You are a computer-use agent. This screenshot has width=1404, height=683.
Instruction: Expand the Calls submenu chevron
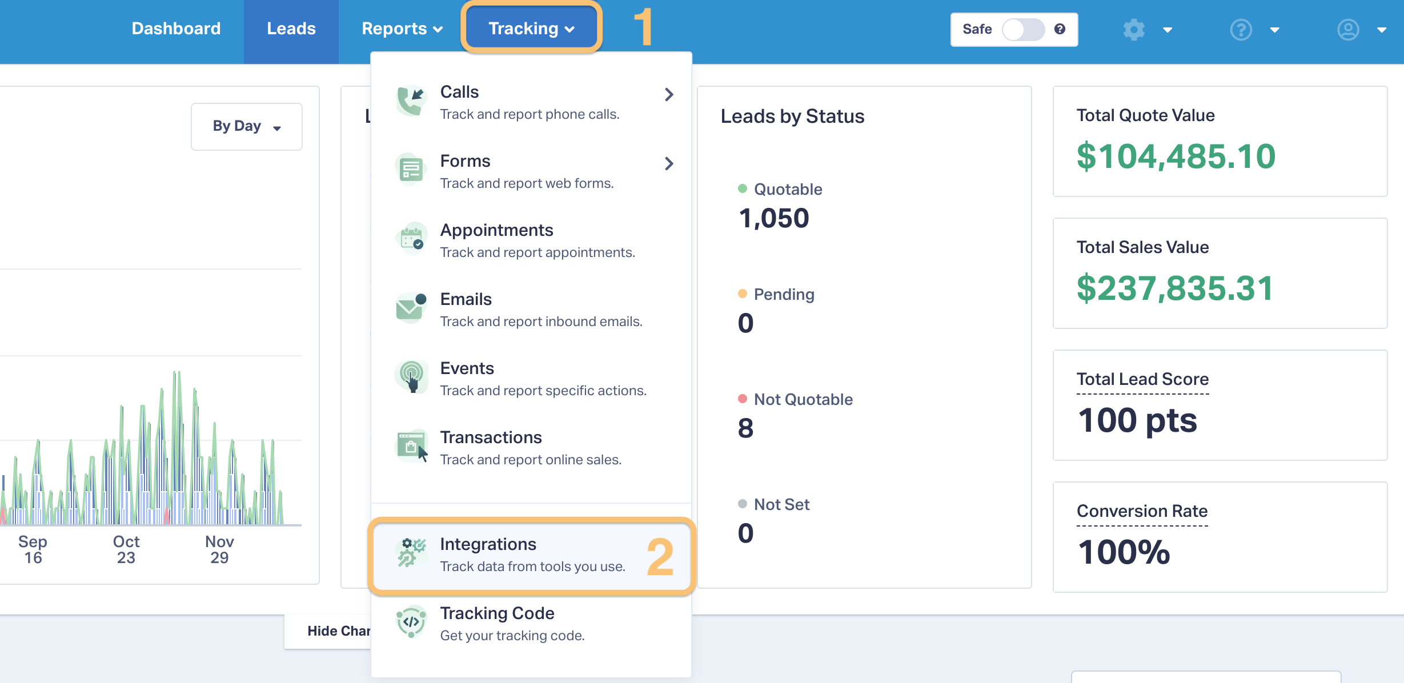pyautogui.click(x=669, y=94)
